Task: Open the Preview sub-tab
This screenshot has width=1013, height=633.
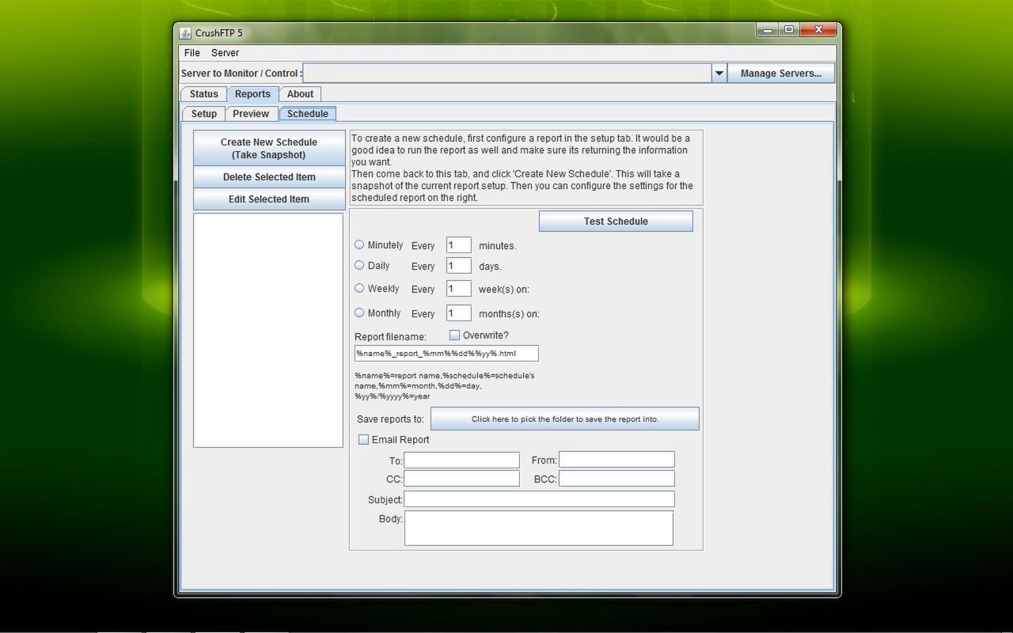Action: pyautogui.click(x=251, y=114)
